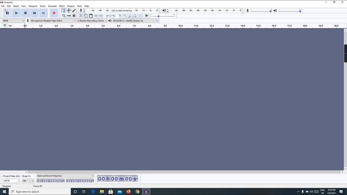Click Fit Selection to Width icon

130,16
